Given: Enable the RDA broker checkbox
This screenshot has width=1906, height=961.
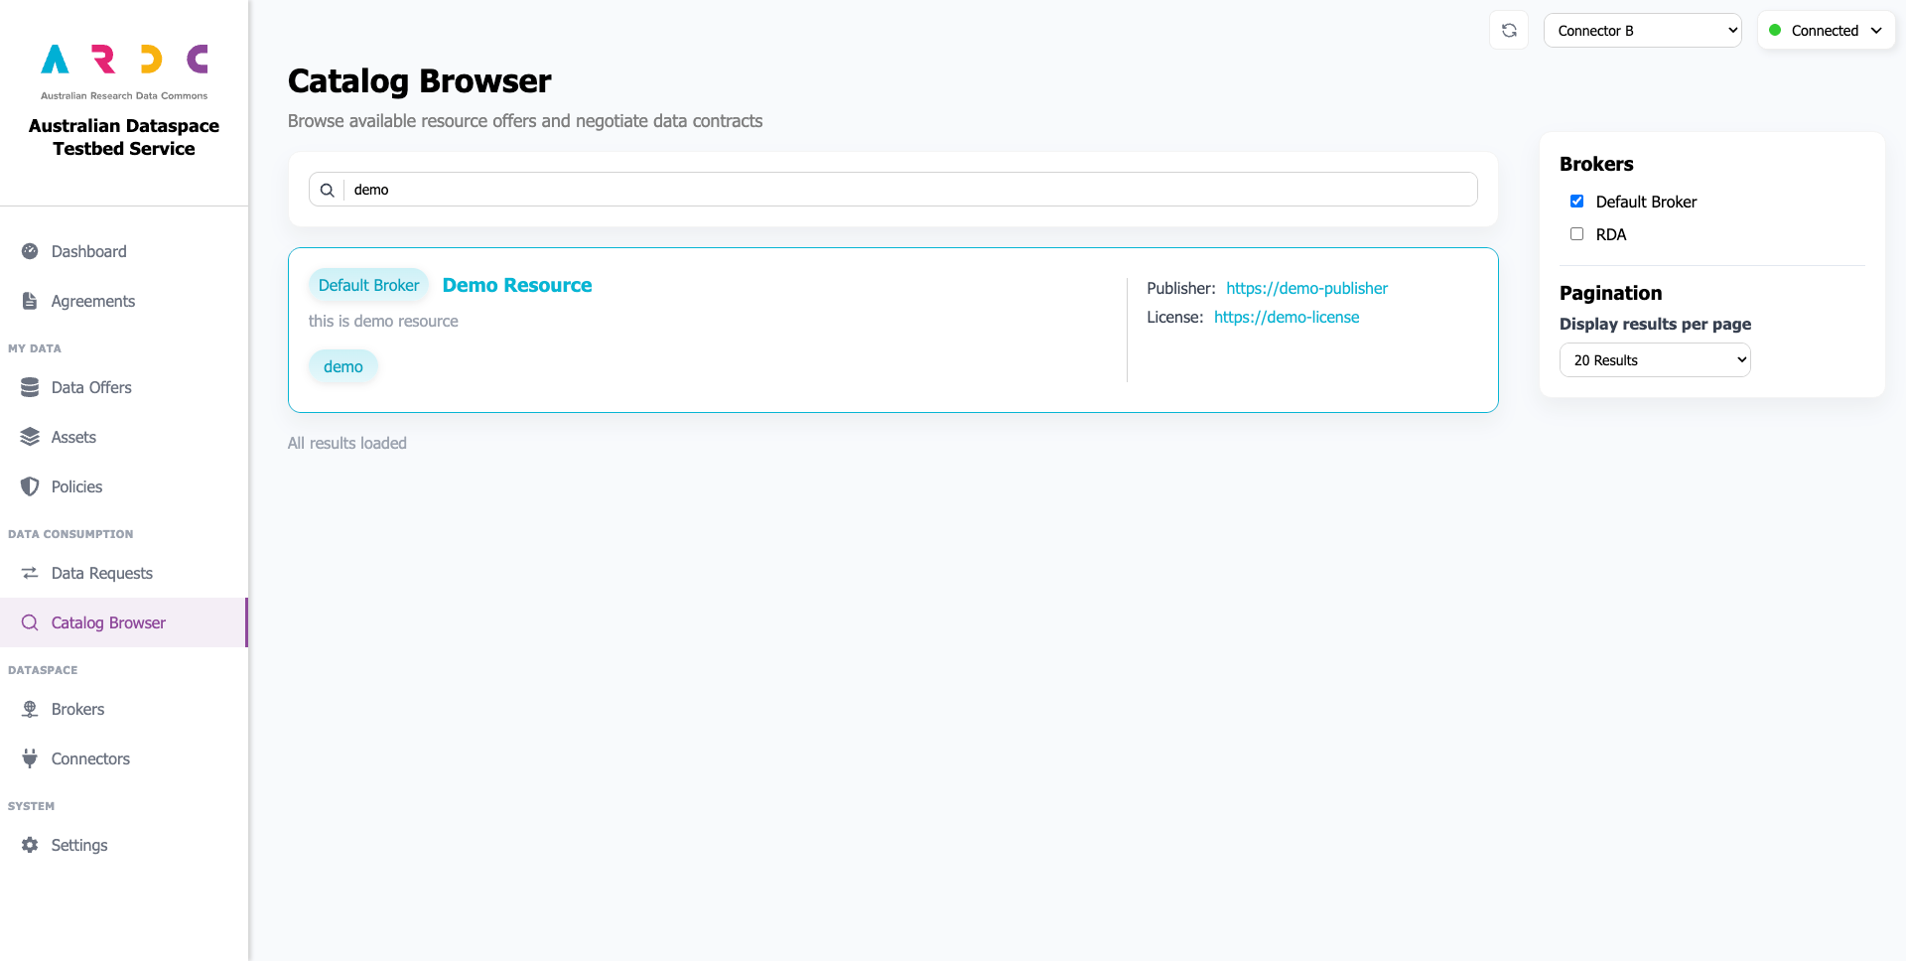Looking at the screenshot, I should click(1576, 234).
